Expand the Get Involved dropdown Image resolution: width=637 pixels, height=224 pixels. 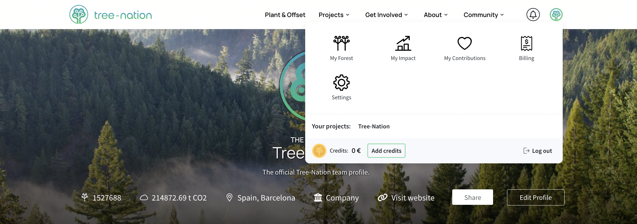(387, 15)
